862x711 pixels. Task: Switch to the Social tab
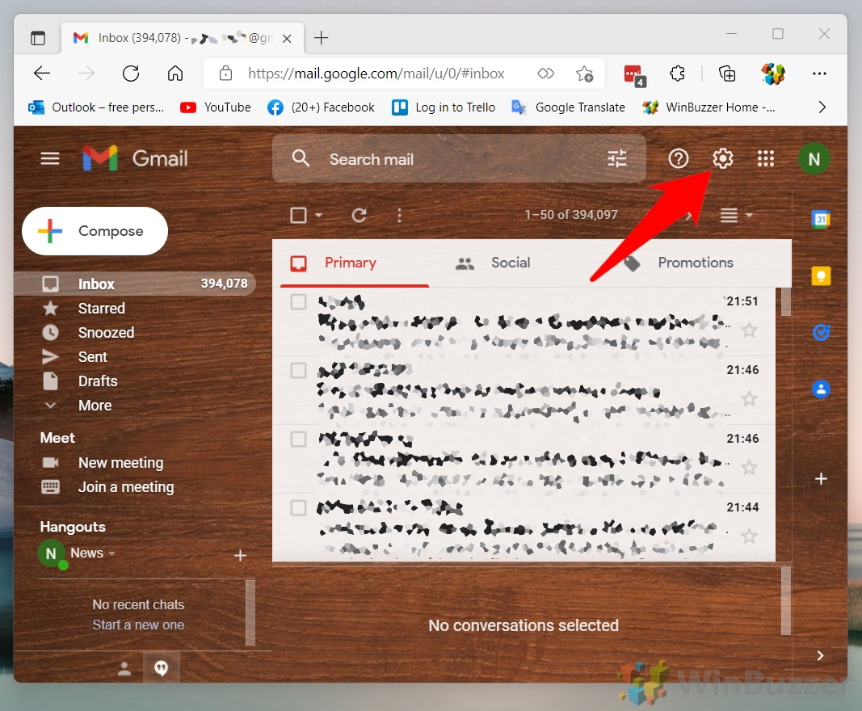click(510, 263)
